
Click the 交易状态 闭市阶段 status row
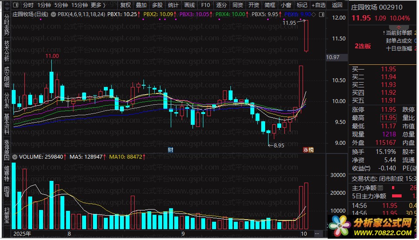point(383,179)
